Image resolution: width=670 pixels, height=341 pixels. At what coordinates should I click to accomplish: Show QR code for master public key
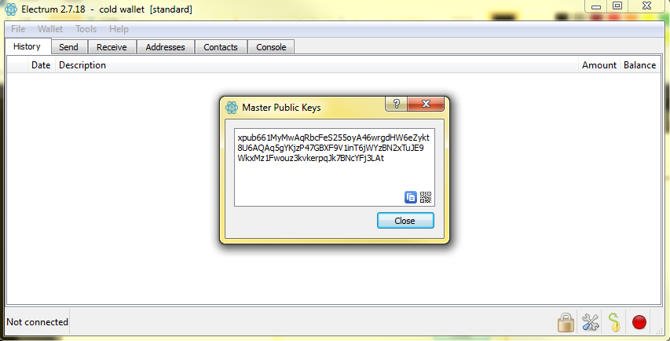click(426, 197)
